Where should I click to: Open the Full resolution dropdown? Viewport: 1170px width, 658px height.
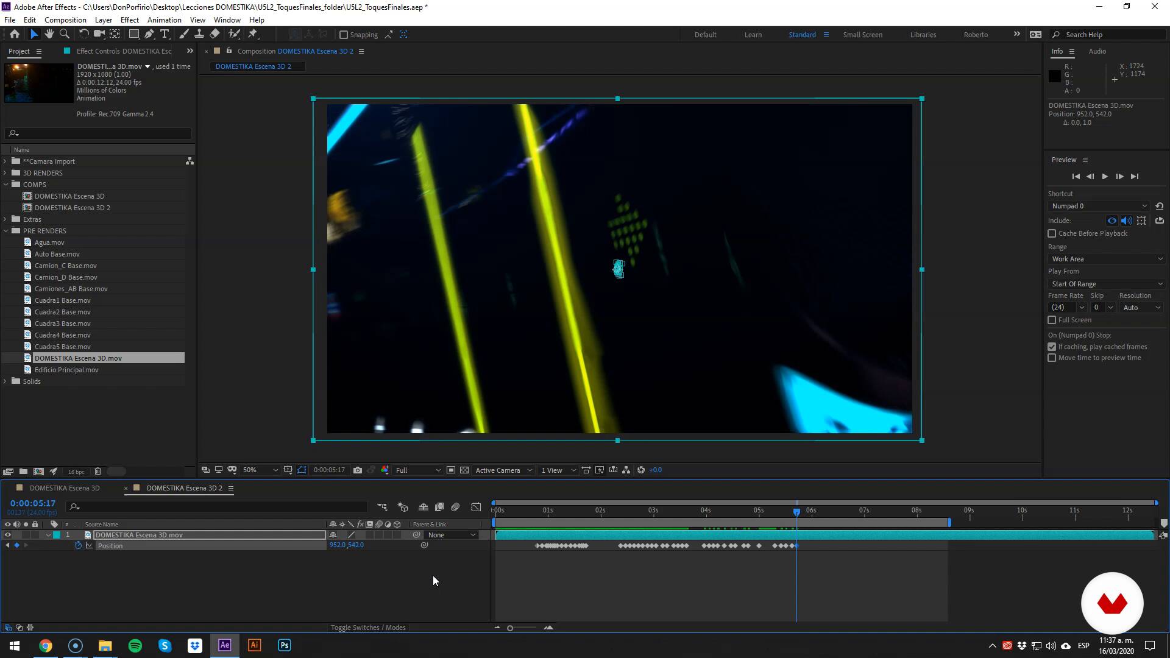click(x=418, y=470)
